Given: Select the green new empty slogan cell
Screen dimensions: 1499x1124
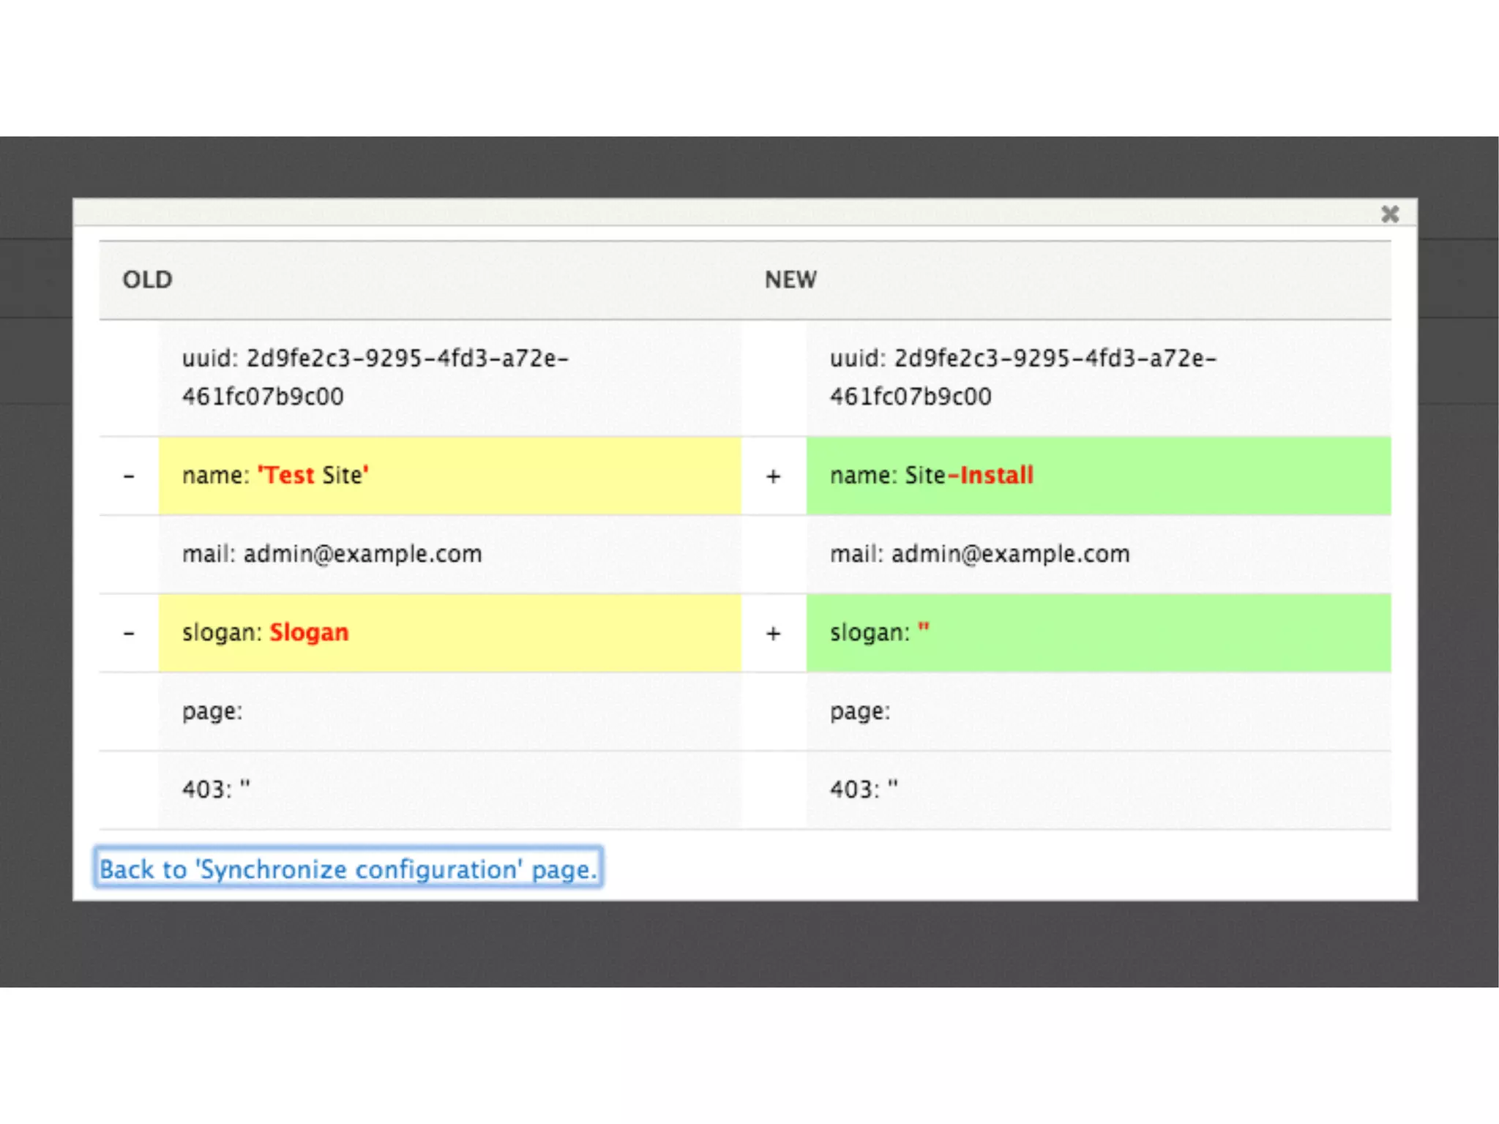Looking at the screenshot, I should tap(1098, 633).
